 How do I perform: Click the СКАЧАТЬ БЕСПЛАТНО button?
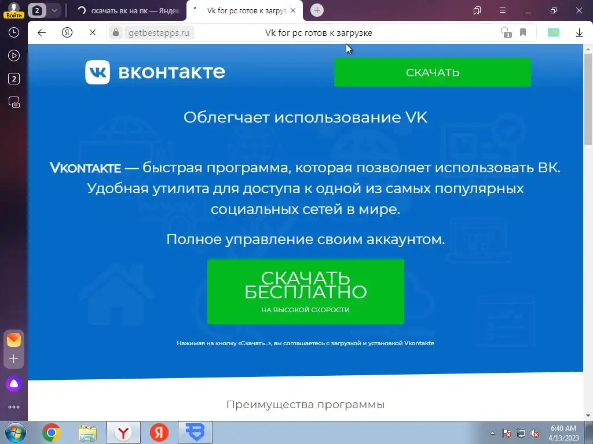point(306,291)
